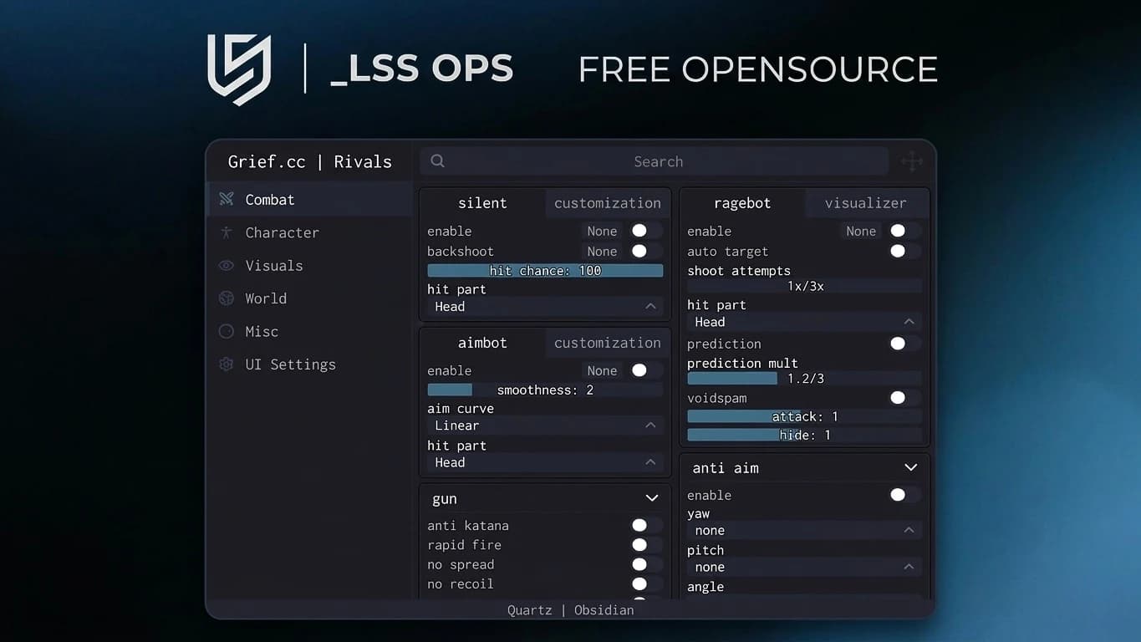Viewport: 1141px width, 642px height.
Task: Open silent hit part Head dropdown
Action: [x=545, y=307]
